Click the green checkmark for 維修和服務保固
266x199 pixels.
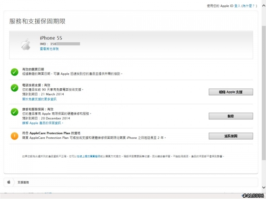(15, 112)
